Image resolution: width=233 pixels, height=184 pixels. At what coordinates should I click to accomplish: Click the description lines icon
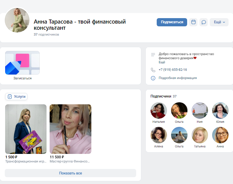153,54
